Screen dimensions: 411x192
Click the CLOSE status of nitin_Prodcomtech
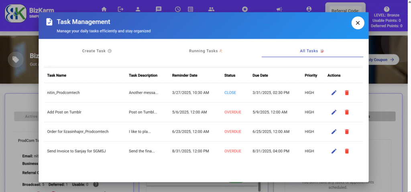click(230, 93)
